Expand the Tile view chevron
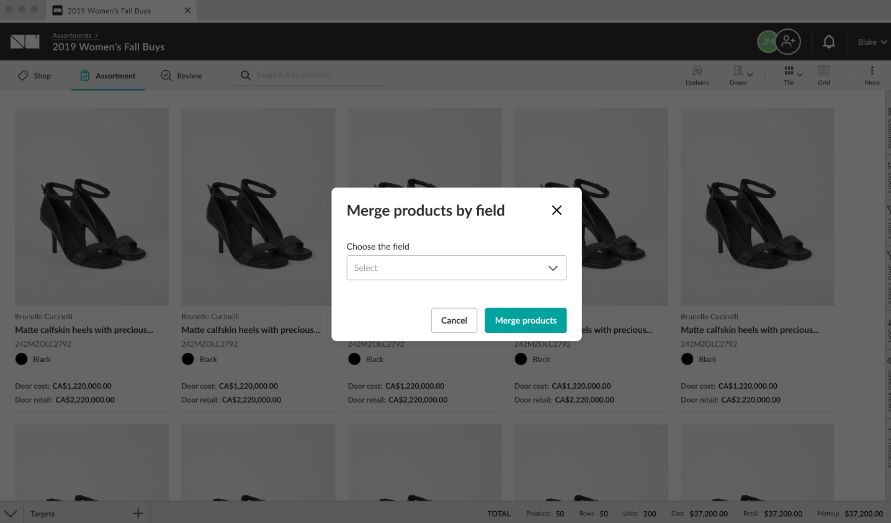This screenshot has width=891, height=523. [x=800, y=75]
